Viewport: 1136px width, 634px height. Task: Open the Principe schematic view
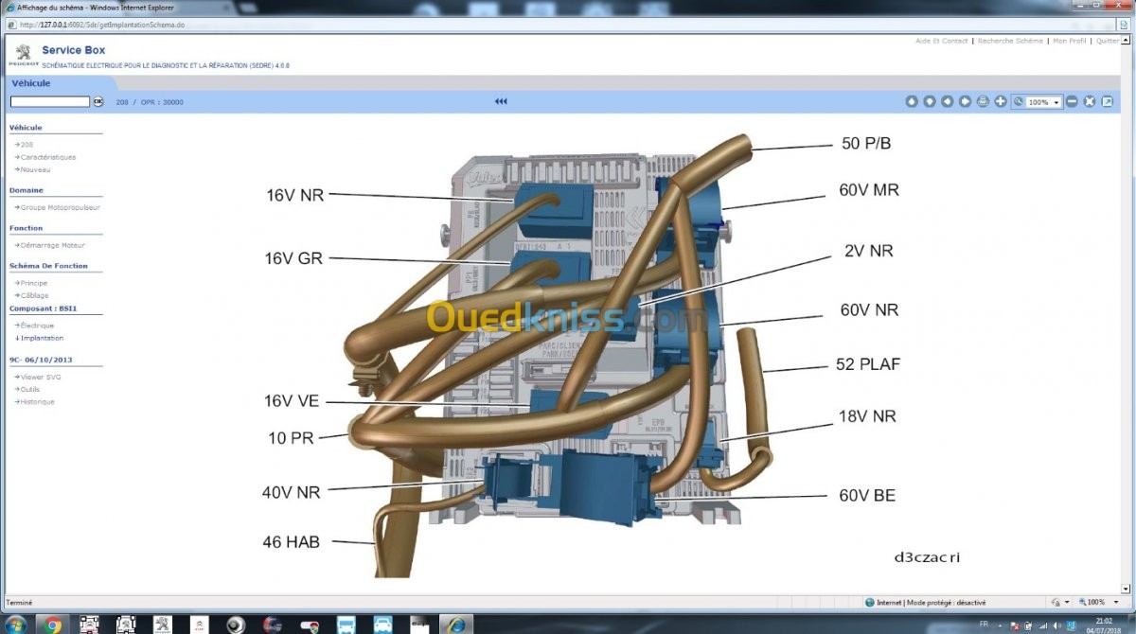click(x=33, y=283)
